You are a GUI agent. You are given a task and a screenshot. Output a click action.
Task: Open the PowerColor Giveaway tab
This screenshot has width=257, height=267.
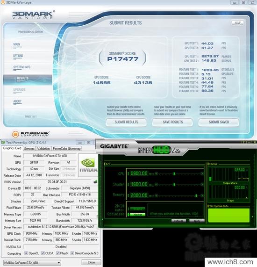(66, 149)
